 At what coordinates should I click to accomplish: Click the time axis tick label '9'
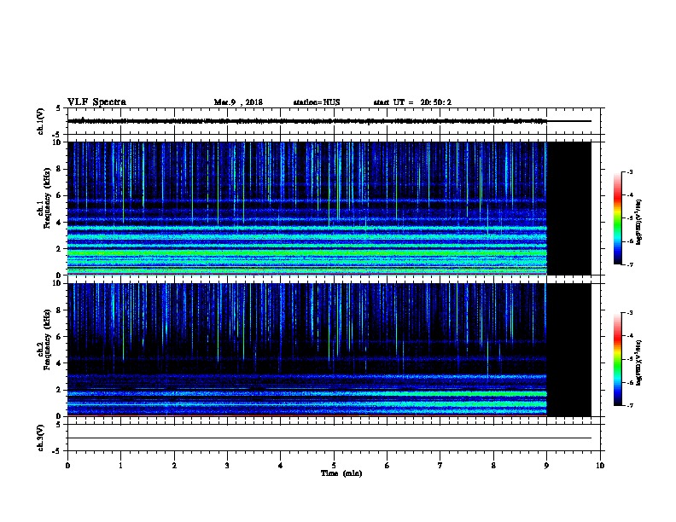point(546,465)
